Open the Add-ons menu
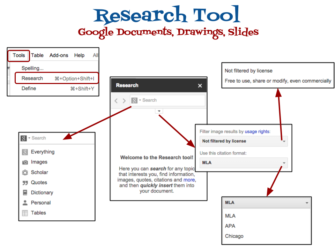Screen dimensions: 335x251 coord(59,55)
